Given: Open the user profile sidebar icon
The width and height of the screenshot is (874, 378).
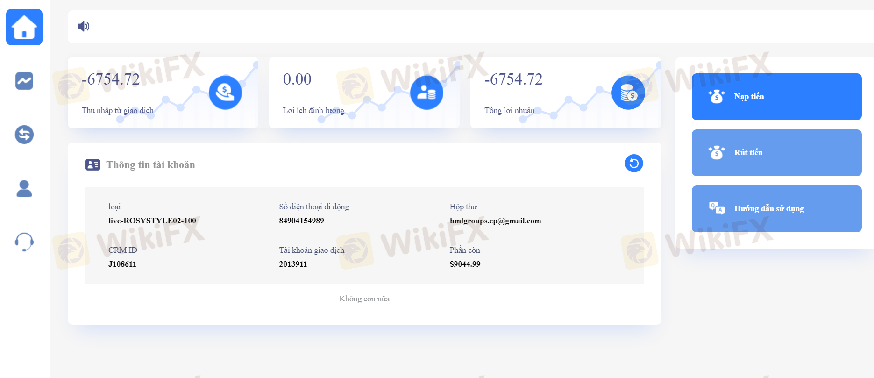Looking at the screenshot, I should point(24,188).
